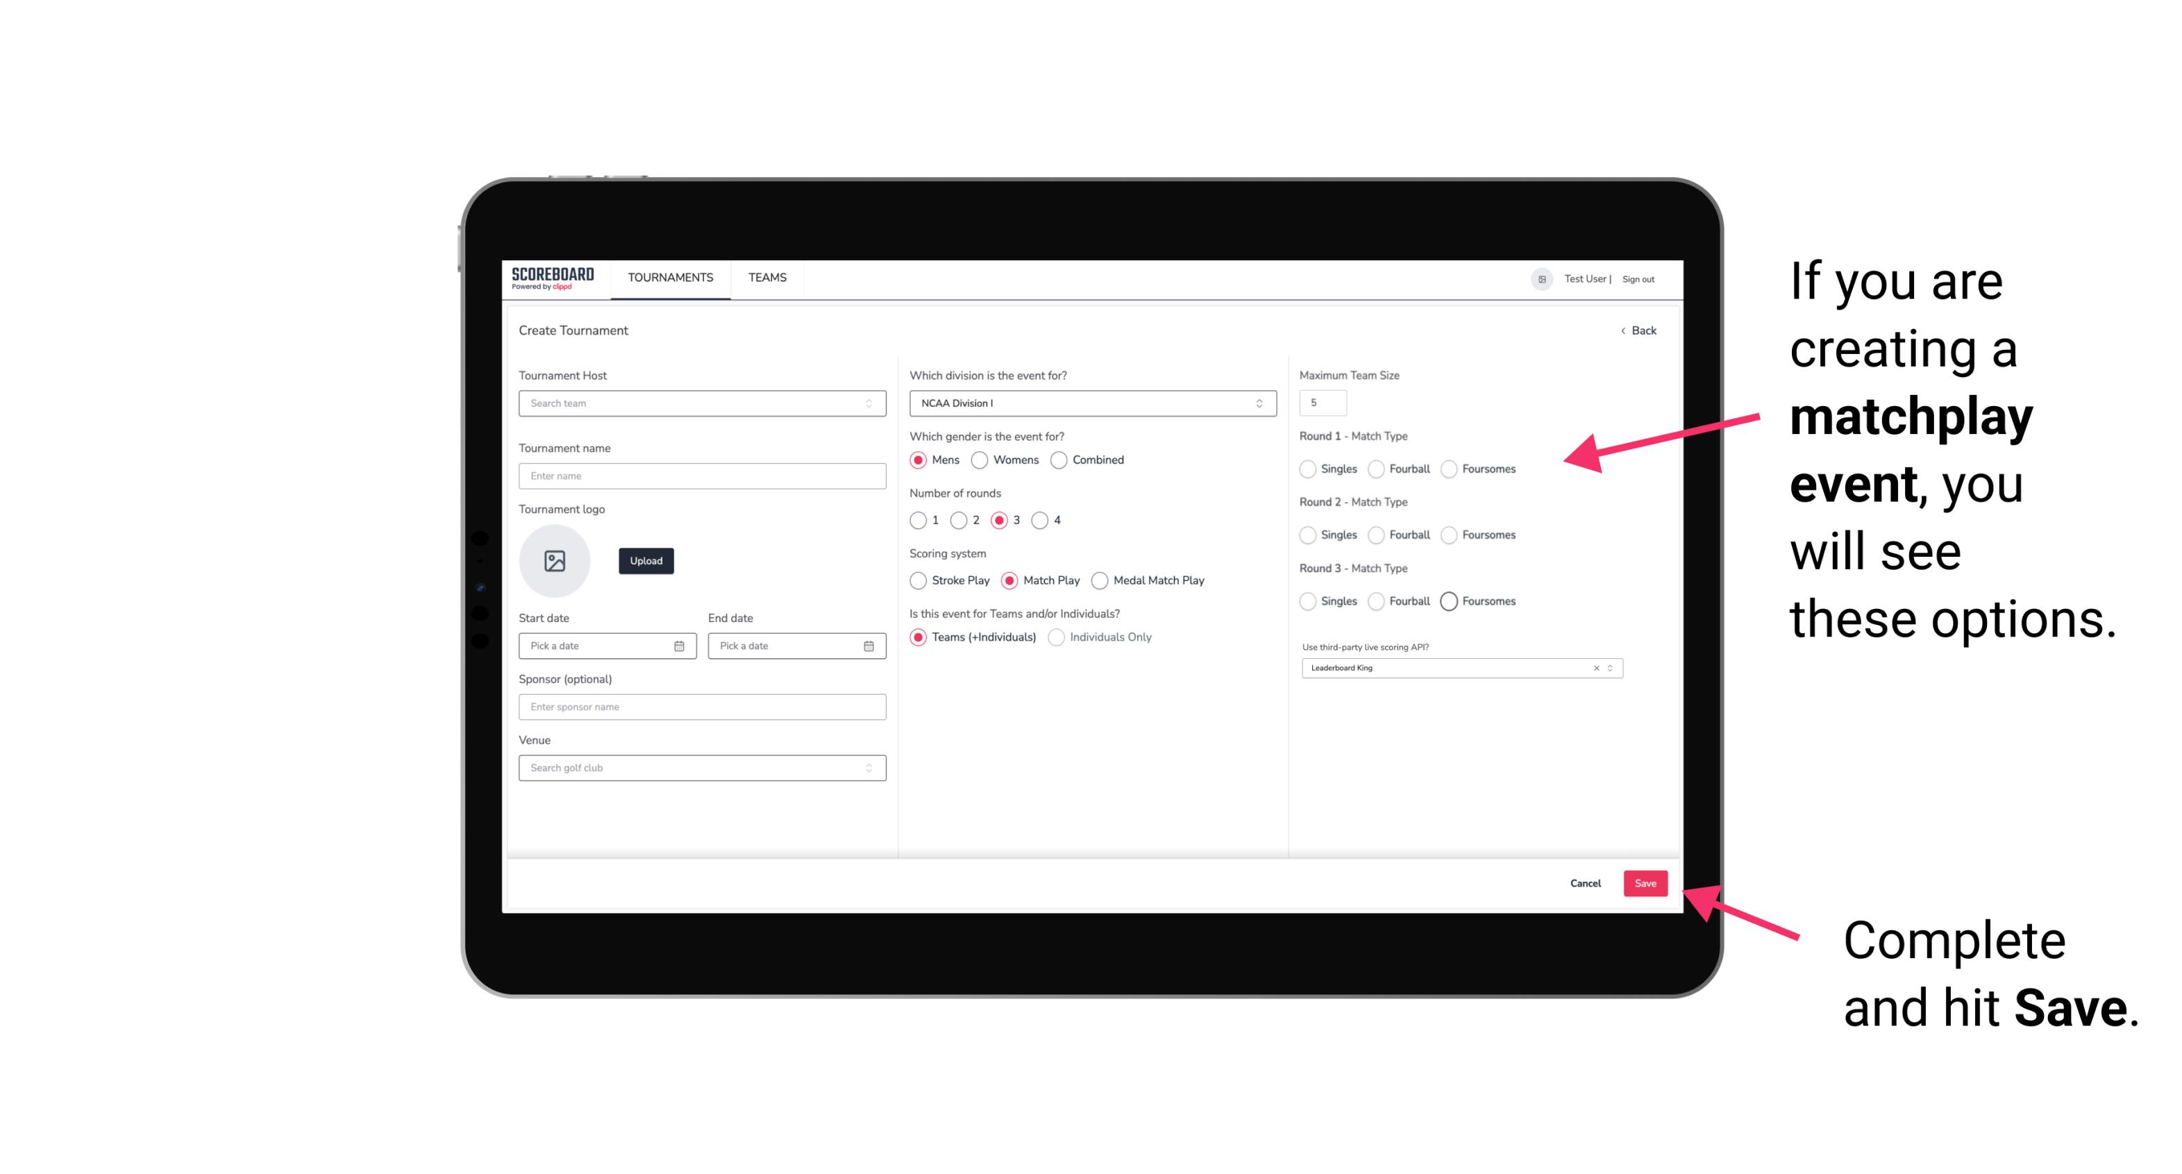This screenshot has height=1174, width=2182.
Task: Switch to the TOURNAMENTS tab
Action: pyautogui.click(x=669, y=278)
